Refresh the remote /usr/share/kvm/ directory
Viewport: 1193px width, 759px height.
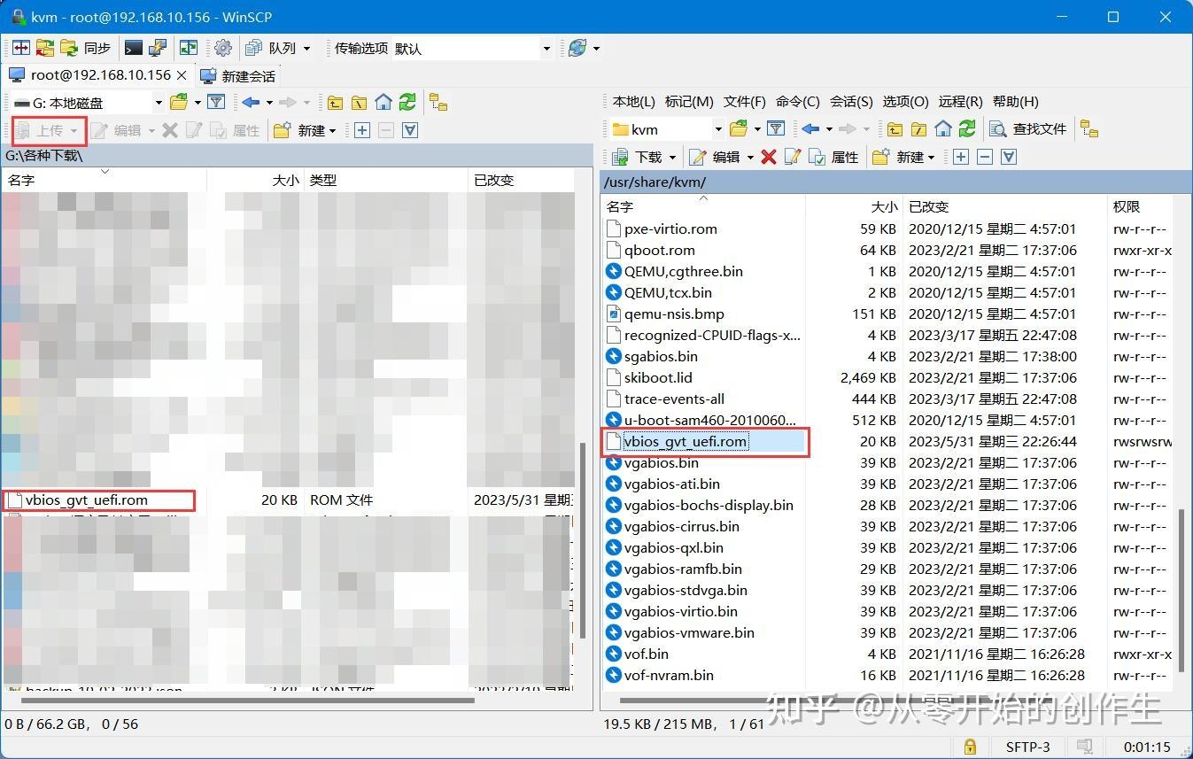(966, 129)
